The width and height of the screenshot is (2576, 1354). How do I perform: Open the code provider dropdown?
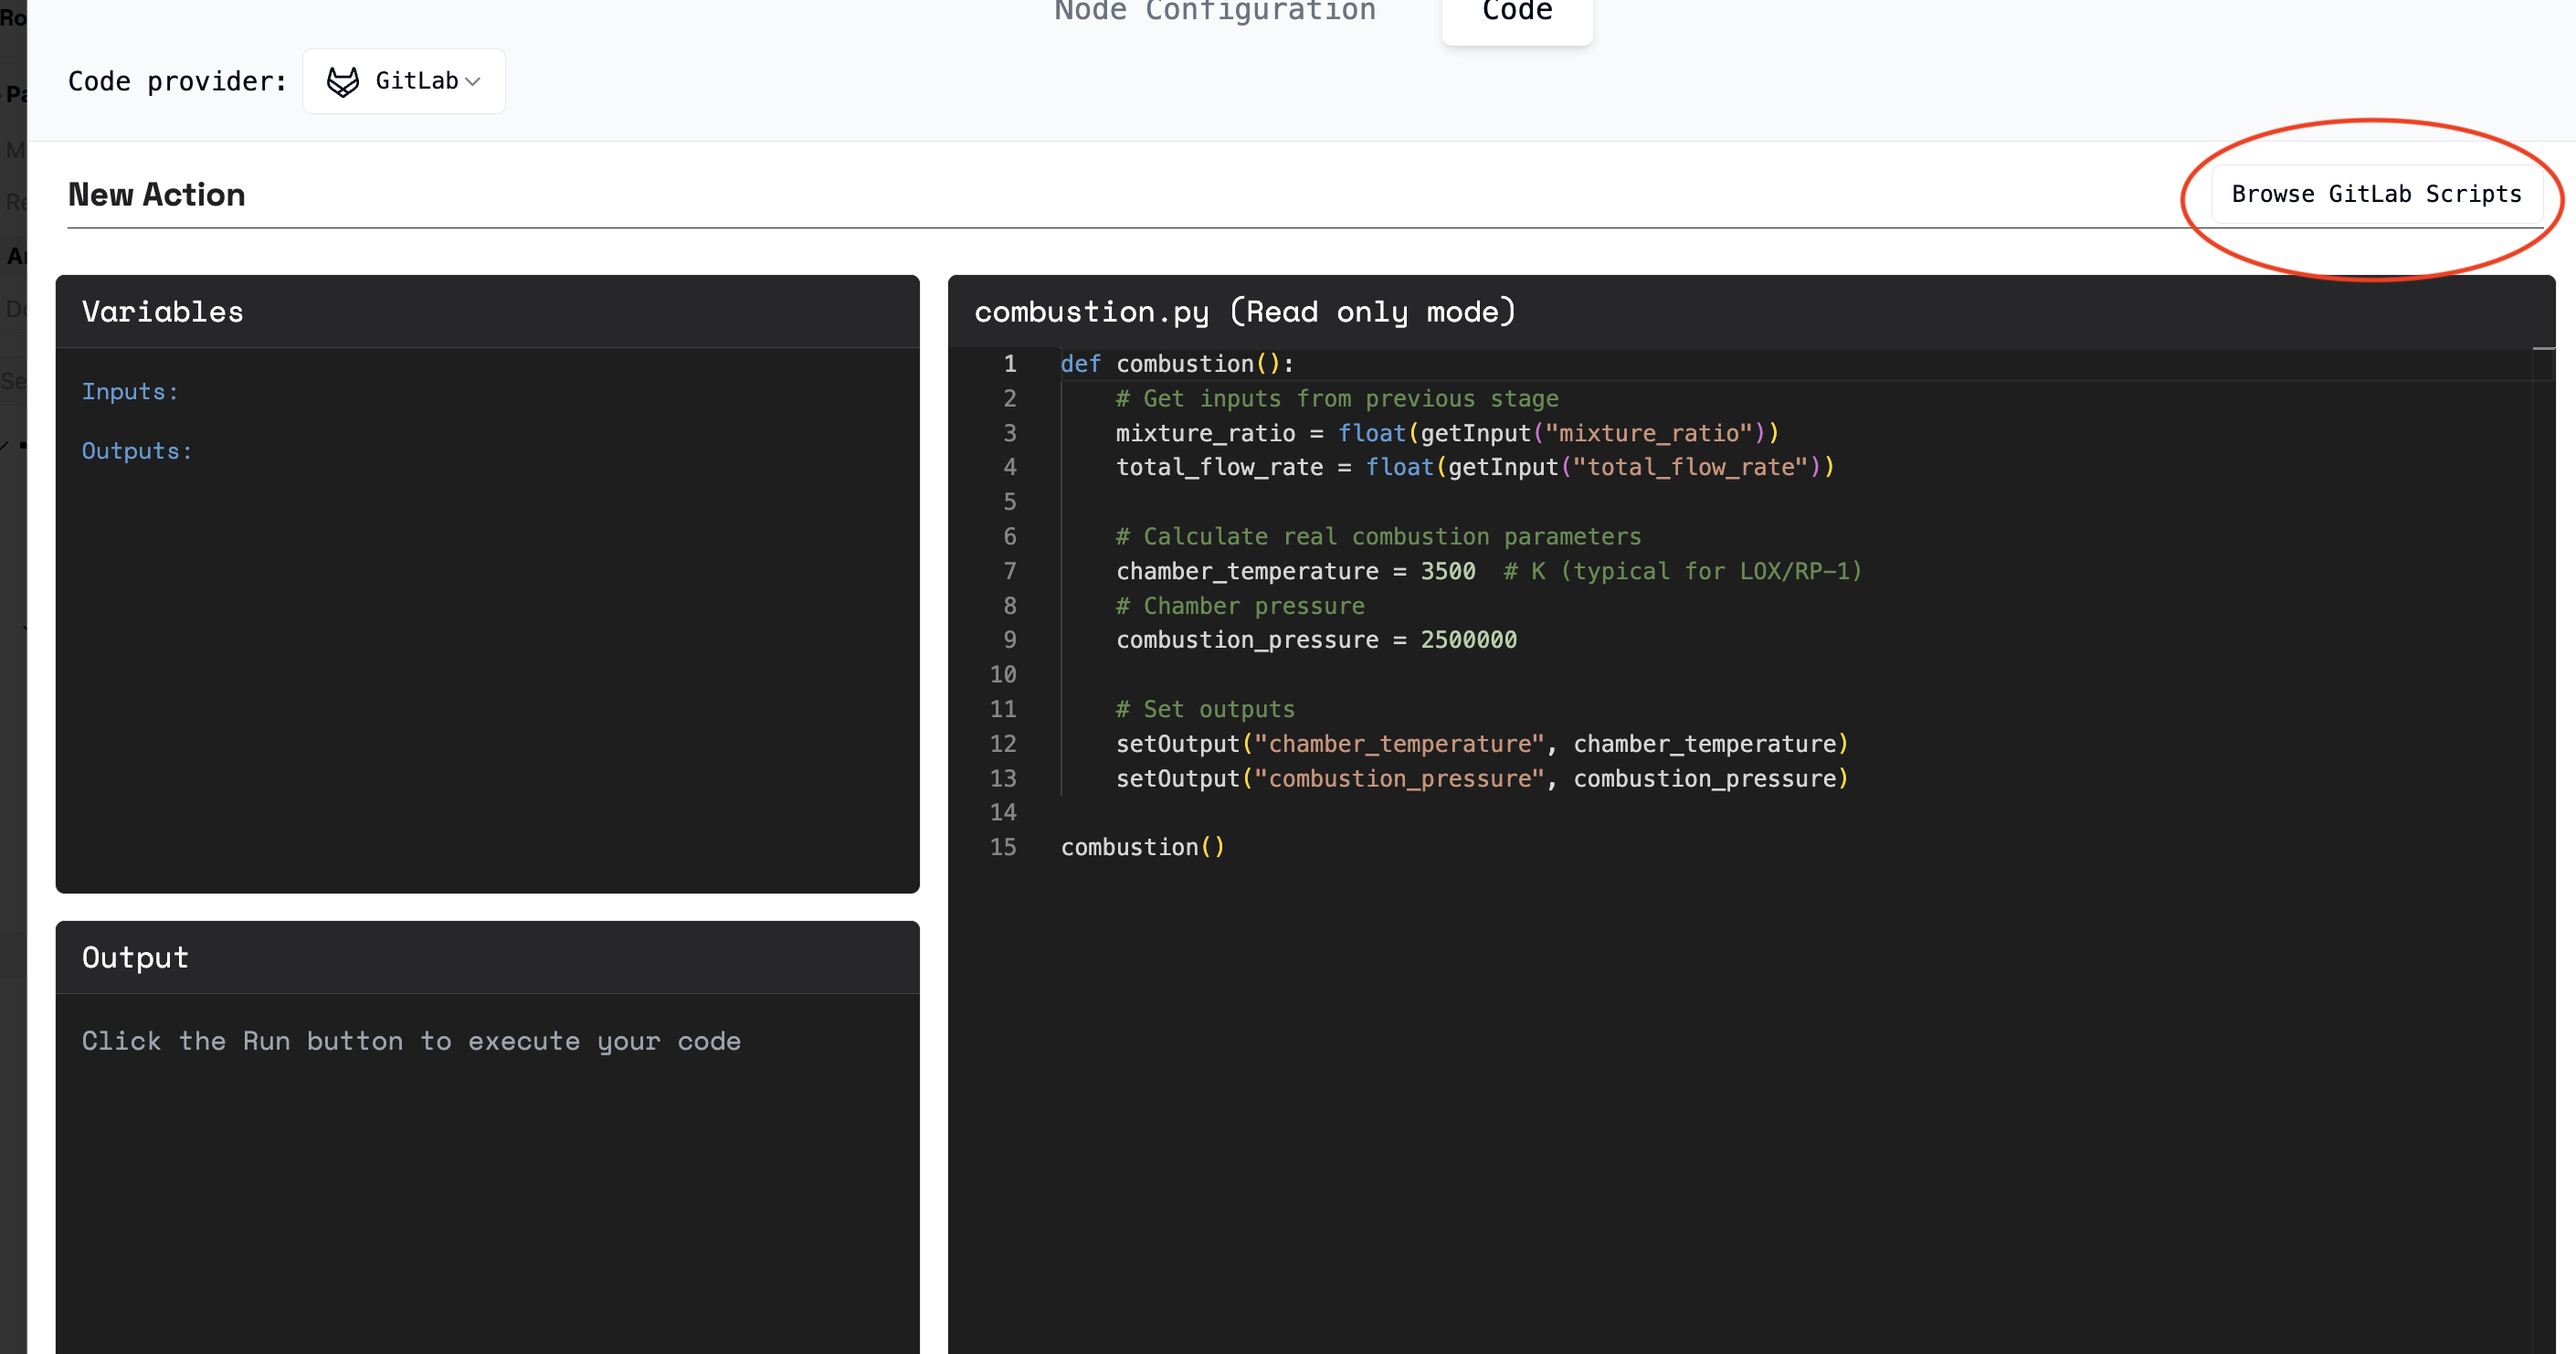pyautogui.click(x=404, y=81)
